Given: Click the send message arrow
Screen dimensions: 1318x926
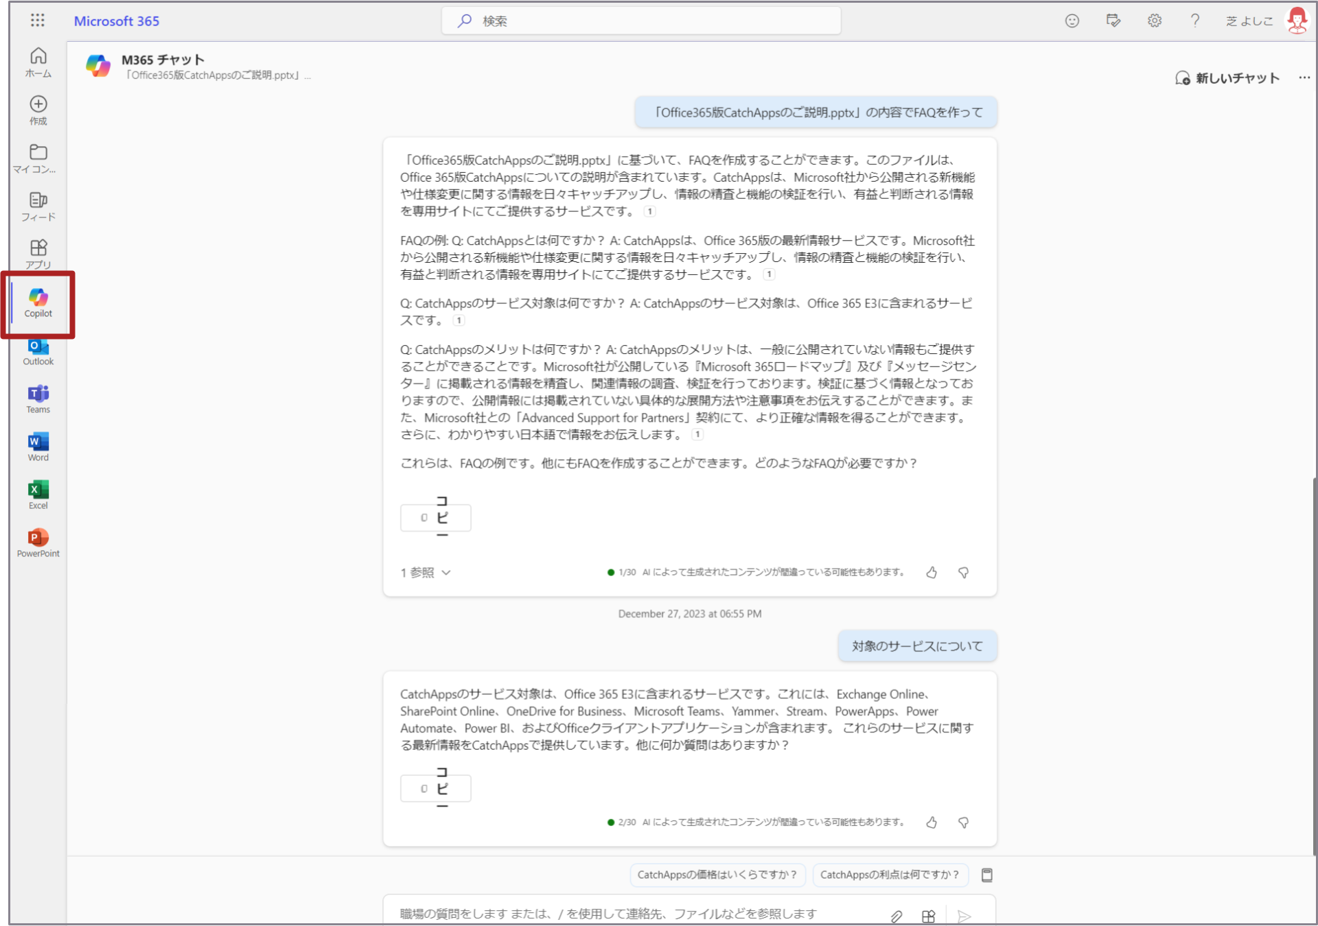Looking at the screenshot, I should [964, 916].
